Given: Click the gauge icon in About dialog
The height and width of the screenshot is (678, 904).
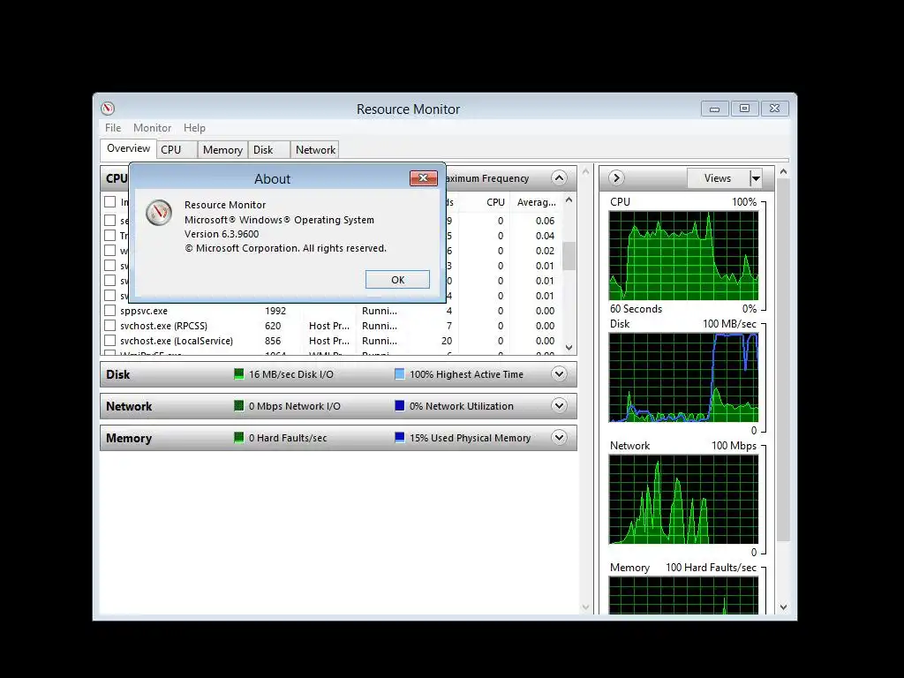Looking at the screenshot, I should (x=159, y=213).
